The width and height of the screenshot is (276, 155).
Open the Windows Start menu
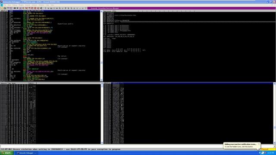pyautogui.click(x=7, y=153)
